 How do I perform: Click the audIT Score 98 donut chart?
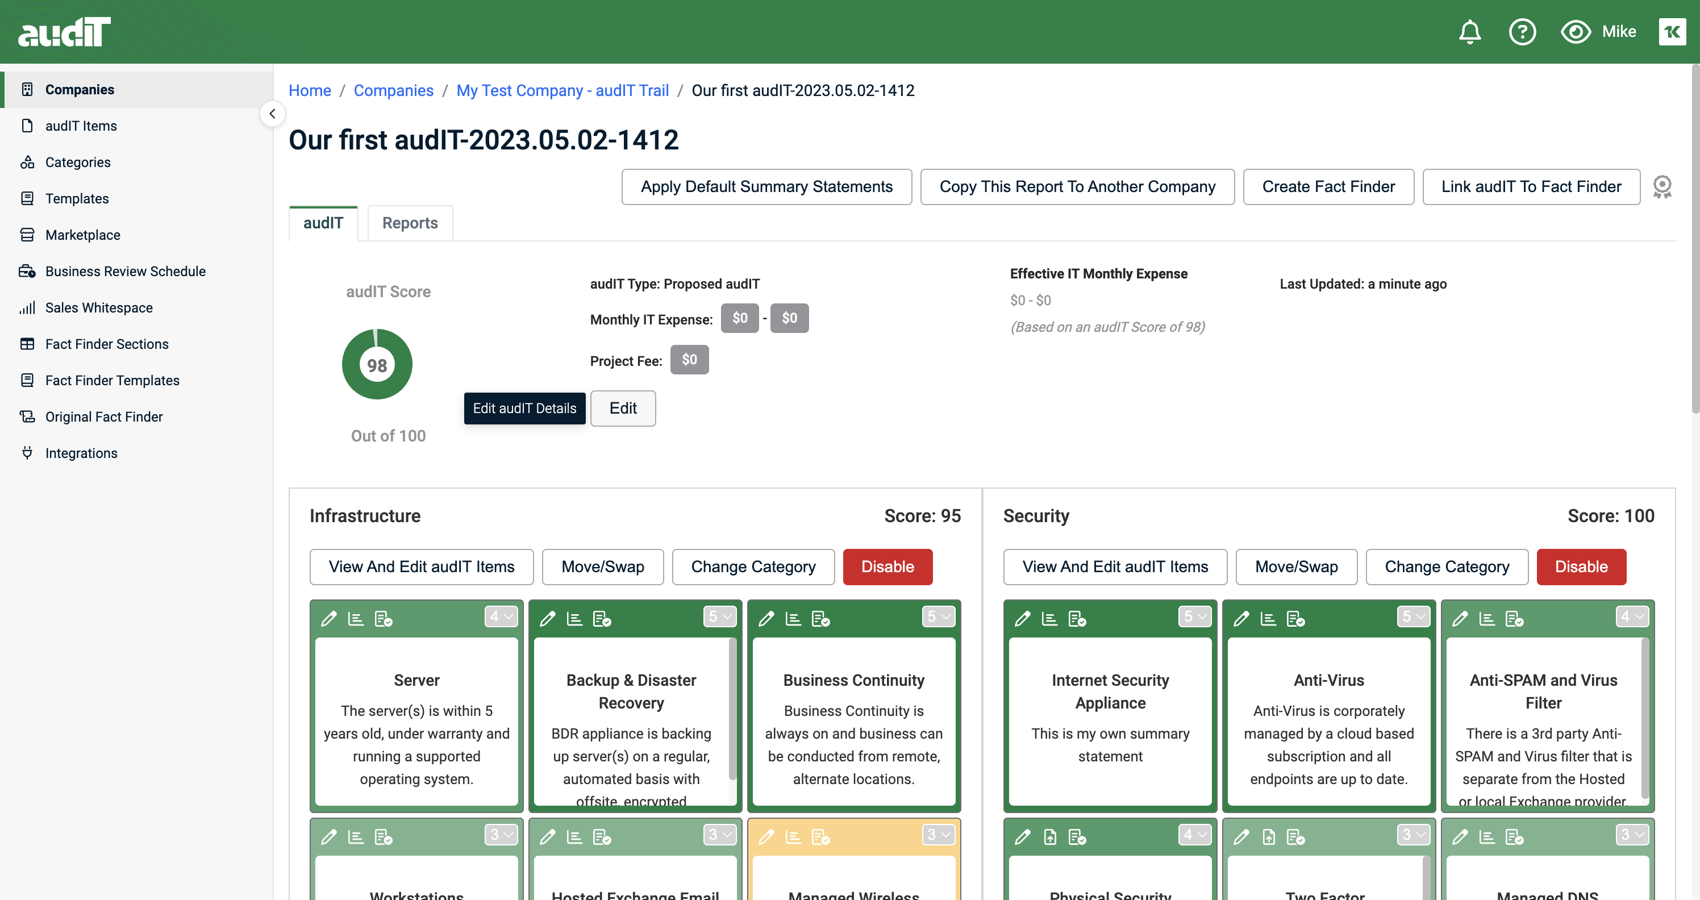[x=377, y=364]
